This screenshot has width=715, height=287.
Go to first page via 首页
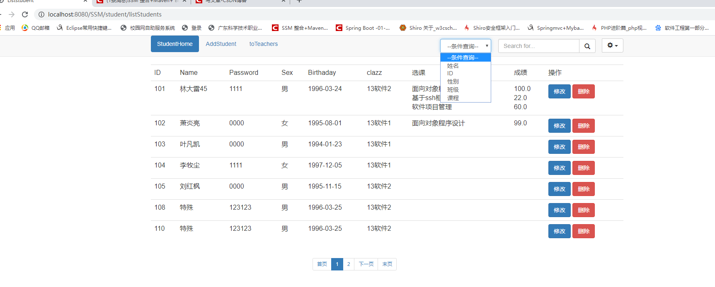[x=322, y=264]
